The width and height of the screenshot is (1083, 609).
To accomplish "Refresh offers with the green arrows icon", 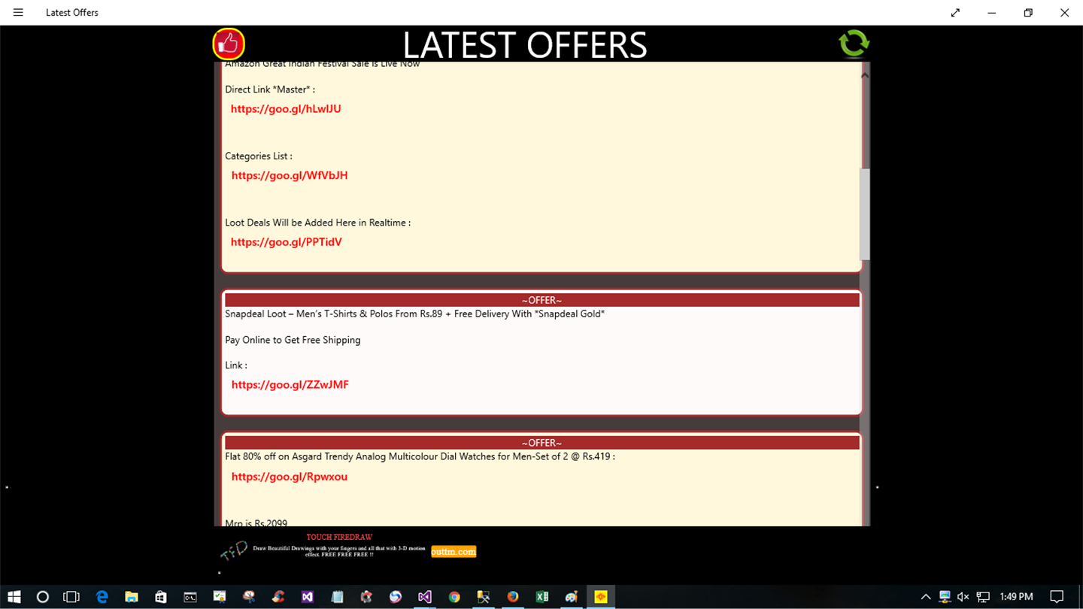I will pos(854,44).
